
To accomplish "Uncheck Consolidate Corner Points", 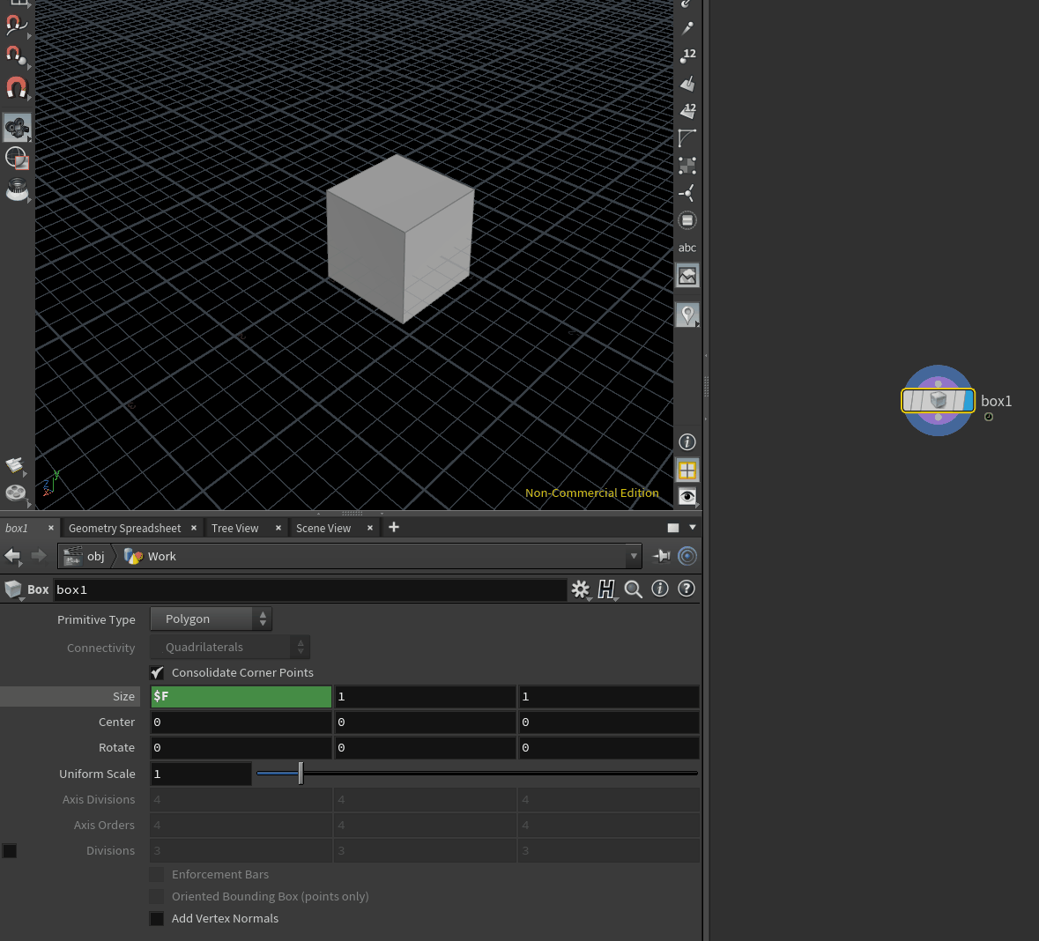I will 157,672.
